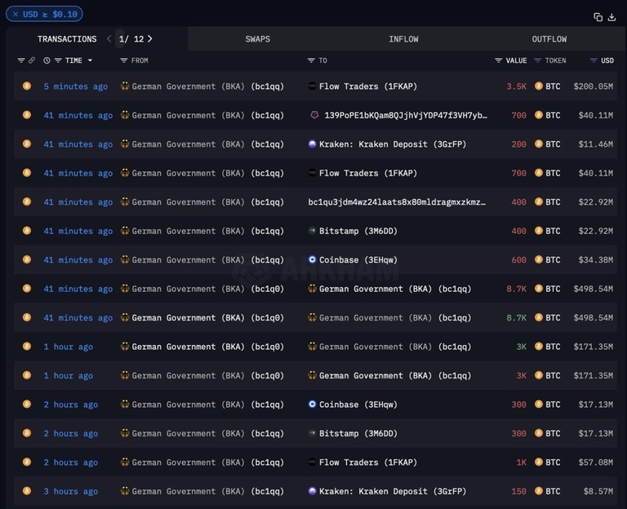Open Bitstamp (3M6DD) receiving 400 BTC

(358, 231)
